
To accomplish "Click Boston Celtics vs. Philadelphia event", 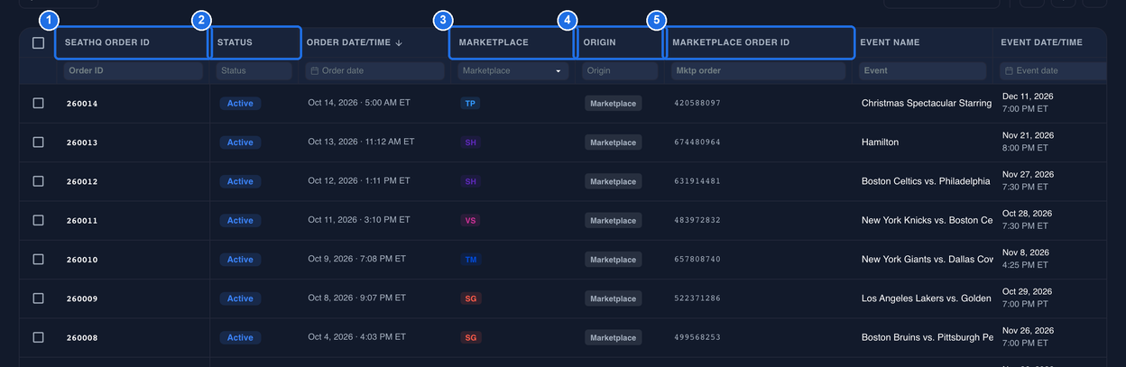I will [926, 181].
